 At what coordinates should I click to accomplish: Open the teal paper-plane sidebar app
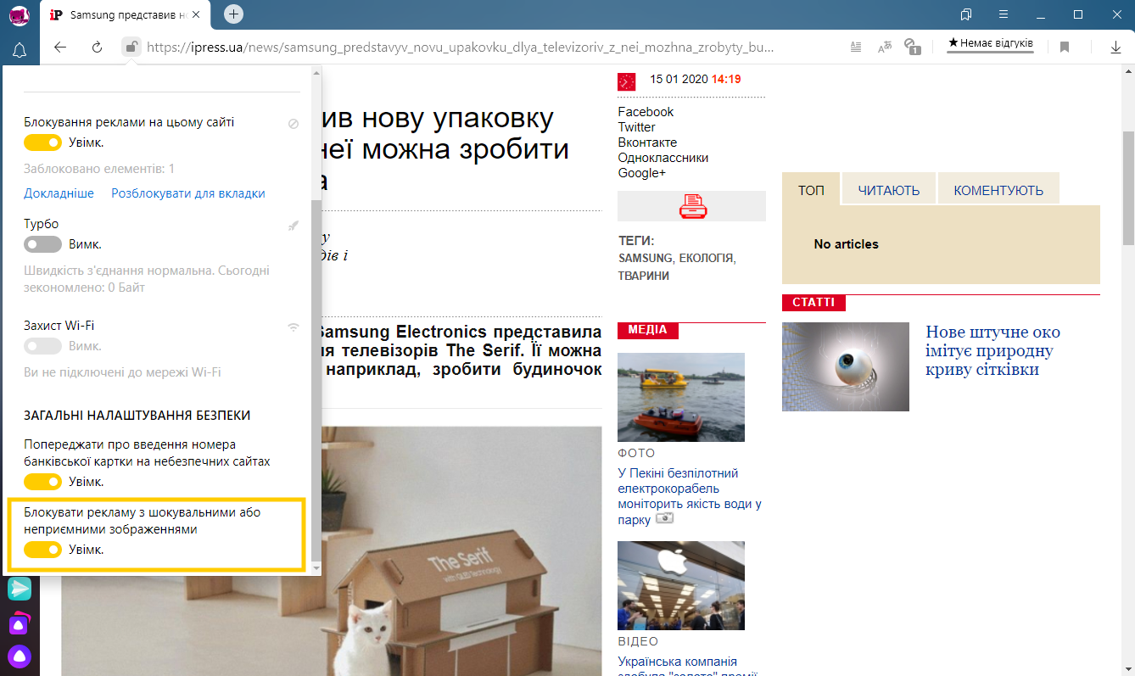point(20,588)
